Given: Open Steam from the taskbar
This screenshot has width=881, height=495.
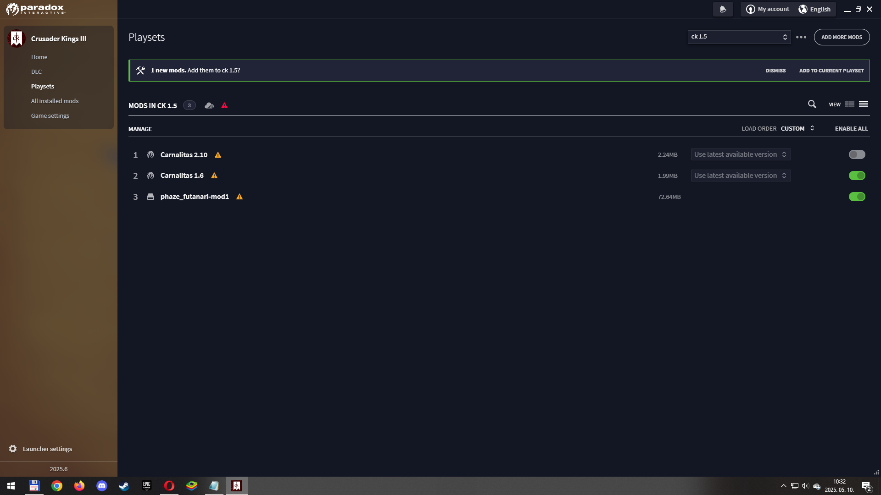Looking at the screenshot, I should tap(124, 486).
